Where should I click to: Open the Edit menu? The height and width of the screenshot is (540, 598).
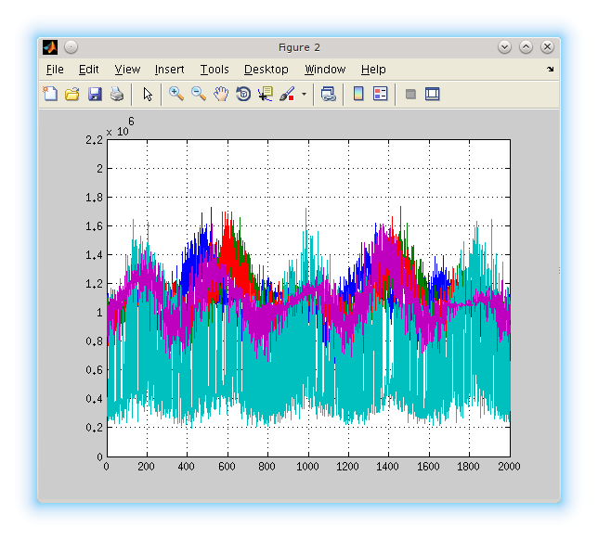pos(88,70)
